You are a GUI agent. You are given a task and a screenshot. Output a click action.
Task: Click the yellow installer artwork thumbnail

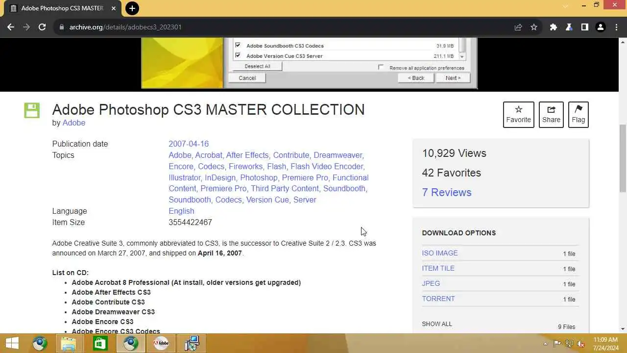tap(182, 63)
